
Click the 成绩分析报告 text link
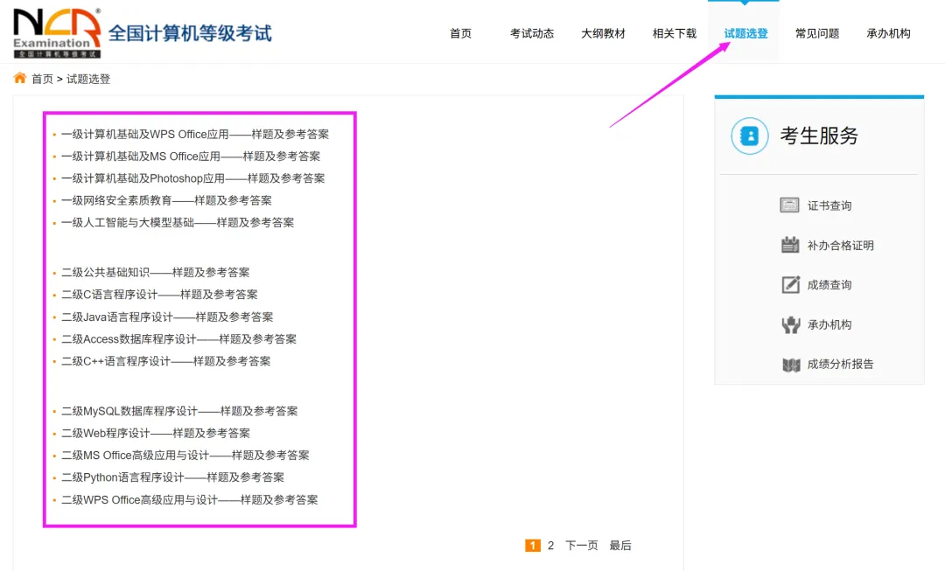[840, 364]
